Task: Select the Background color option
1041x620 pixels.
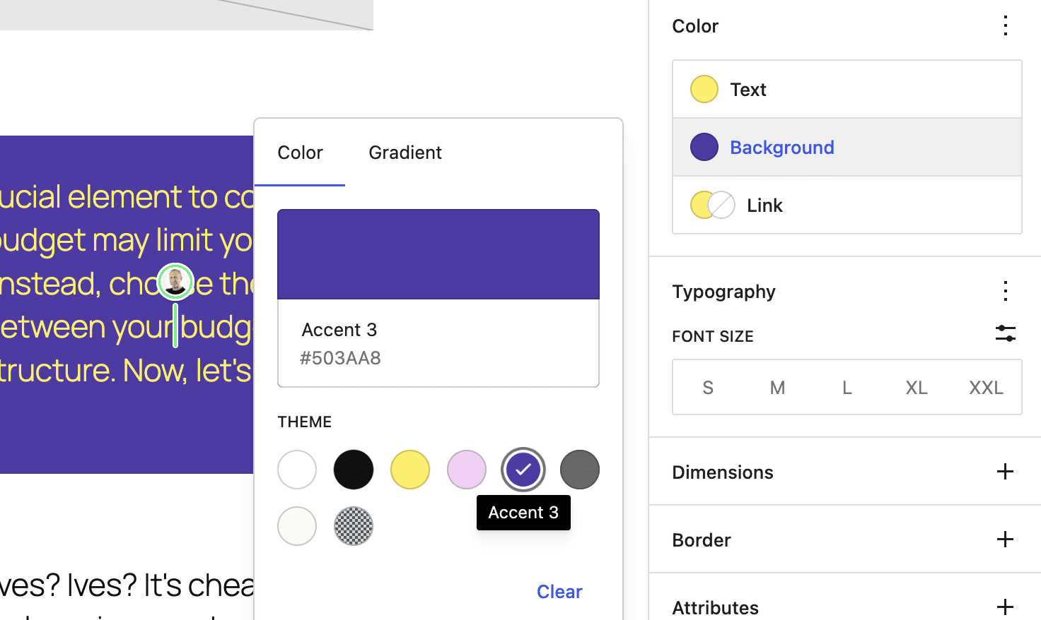Action: click(x=781, y=147)
